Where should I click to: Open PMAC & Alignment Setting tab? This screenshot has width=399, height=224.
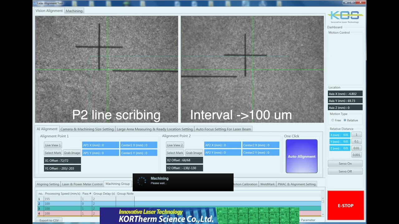[296, 184]
